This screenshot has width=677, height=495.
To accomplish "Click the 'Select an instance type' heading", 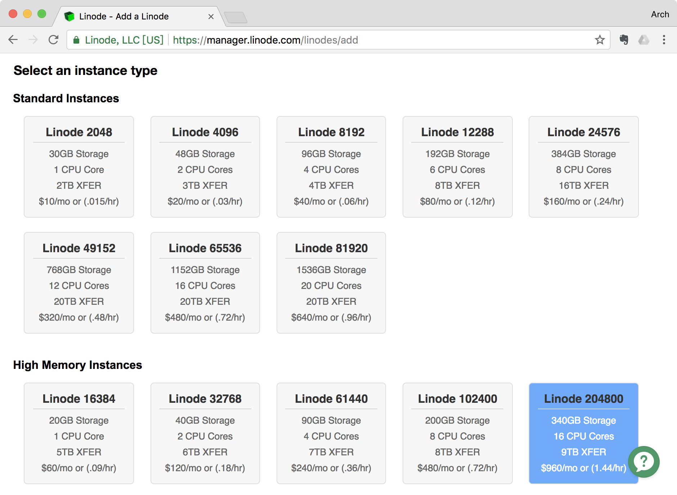I will tap(85, 71).
